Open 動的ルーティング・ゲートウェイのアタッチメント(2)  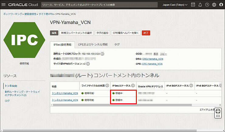tap(22, 93)
